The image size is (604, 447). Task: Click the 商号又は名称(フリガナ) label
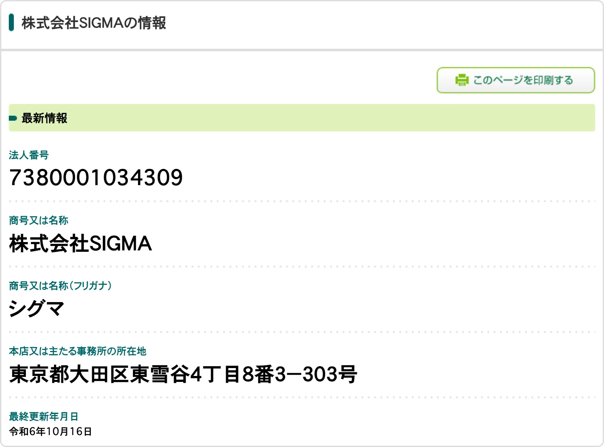pos(60,286)
